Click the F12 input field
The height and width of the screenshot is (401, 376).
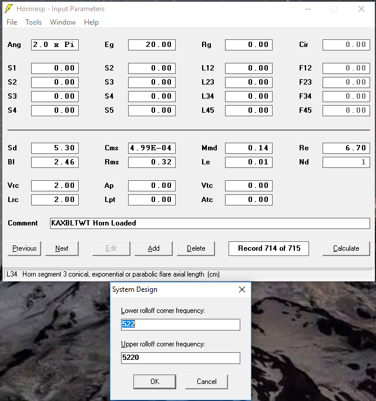[346, 68]
